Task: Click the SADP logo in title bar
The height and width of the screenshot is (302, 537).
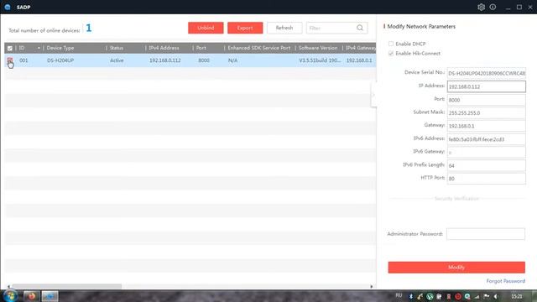Action: pos(8,7)
